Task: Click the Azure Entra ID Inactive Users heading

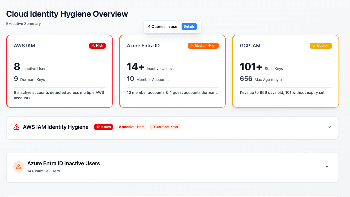Action: tap(64, 163)
